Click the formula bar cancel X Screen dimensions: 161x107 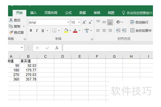pyautogui.click(x=38, y=48)
